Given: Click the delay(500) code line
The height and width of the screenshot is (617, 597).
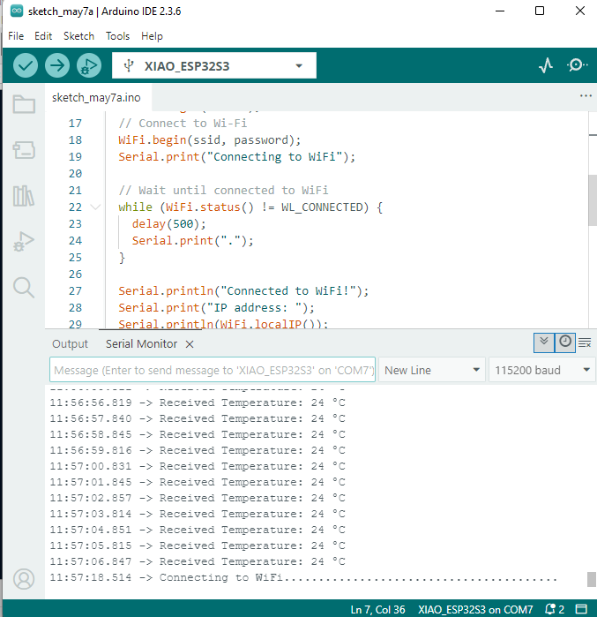Looking at the screenshot, I should [169, 224].
